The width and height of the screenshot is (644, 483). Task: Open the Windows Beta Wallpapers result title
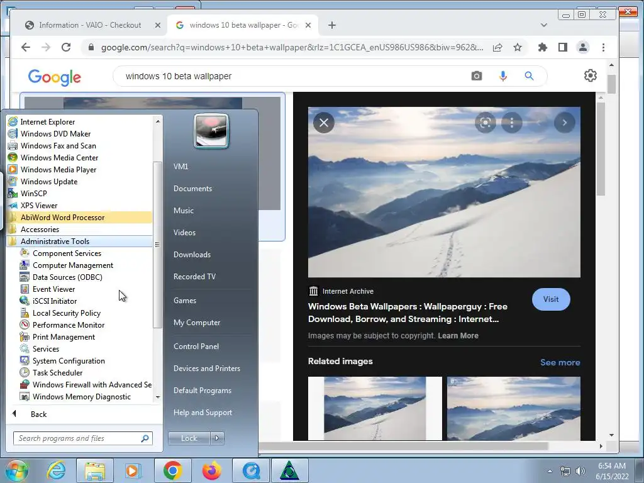tap(408, 313)
